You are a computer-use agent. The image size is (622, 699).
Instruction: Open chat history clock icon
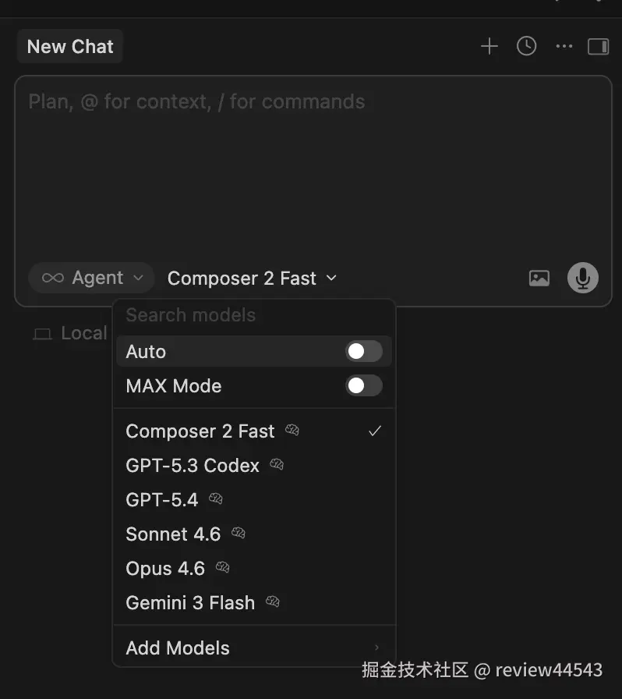527,47
